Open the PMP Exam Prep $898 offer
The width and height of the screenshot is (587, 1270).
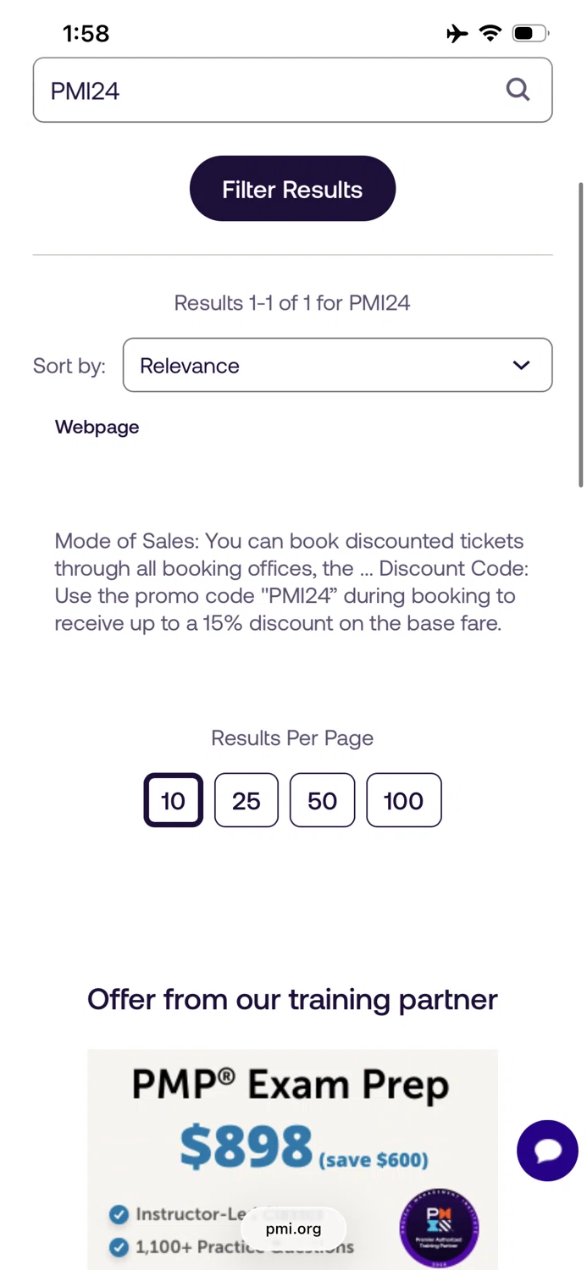point(292,1118)
